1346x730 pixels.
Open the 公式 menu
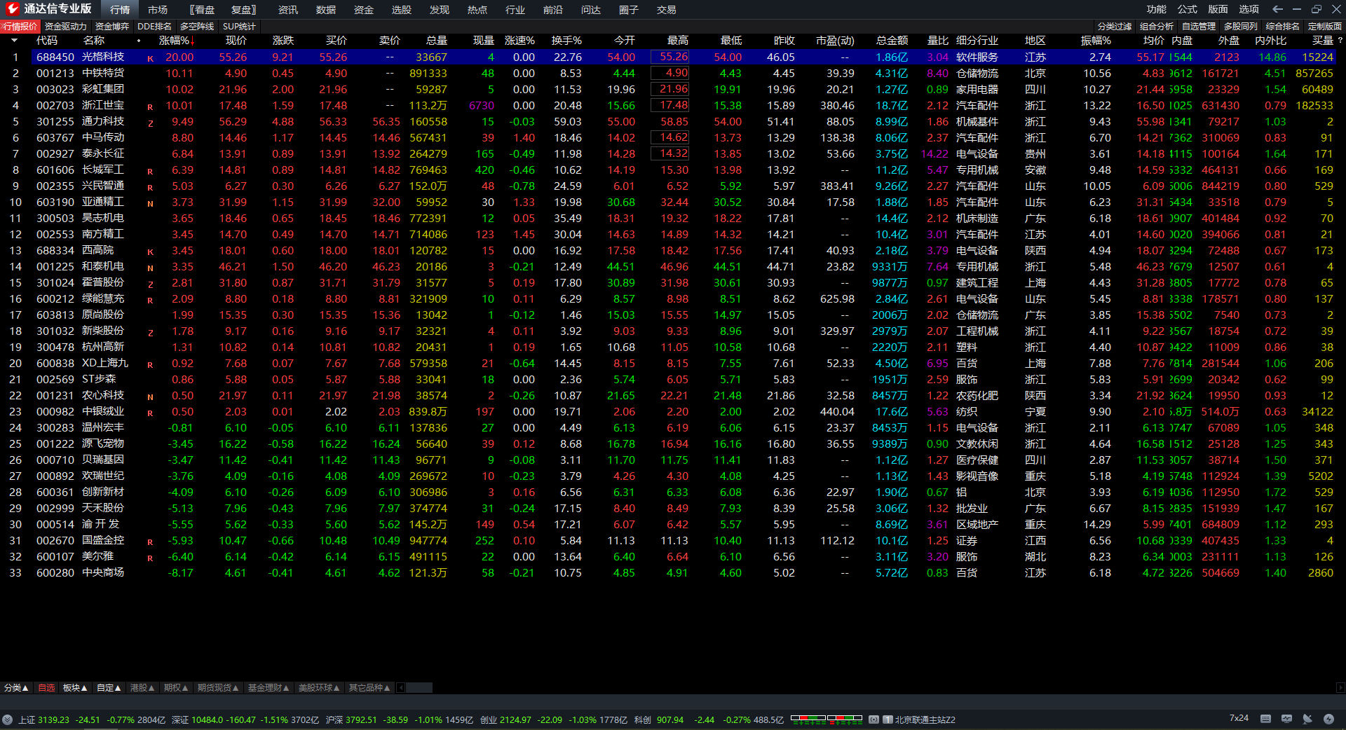click(x=1187, y=9)
